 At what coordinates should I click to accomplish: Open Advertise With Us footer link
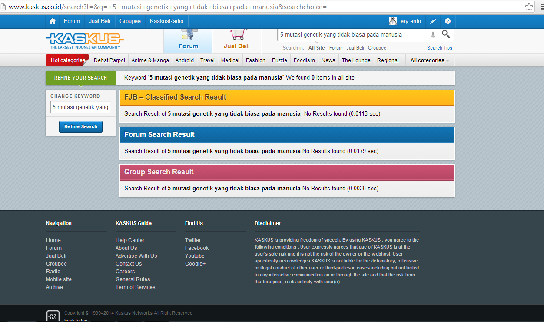click(136, 256)
